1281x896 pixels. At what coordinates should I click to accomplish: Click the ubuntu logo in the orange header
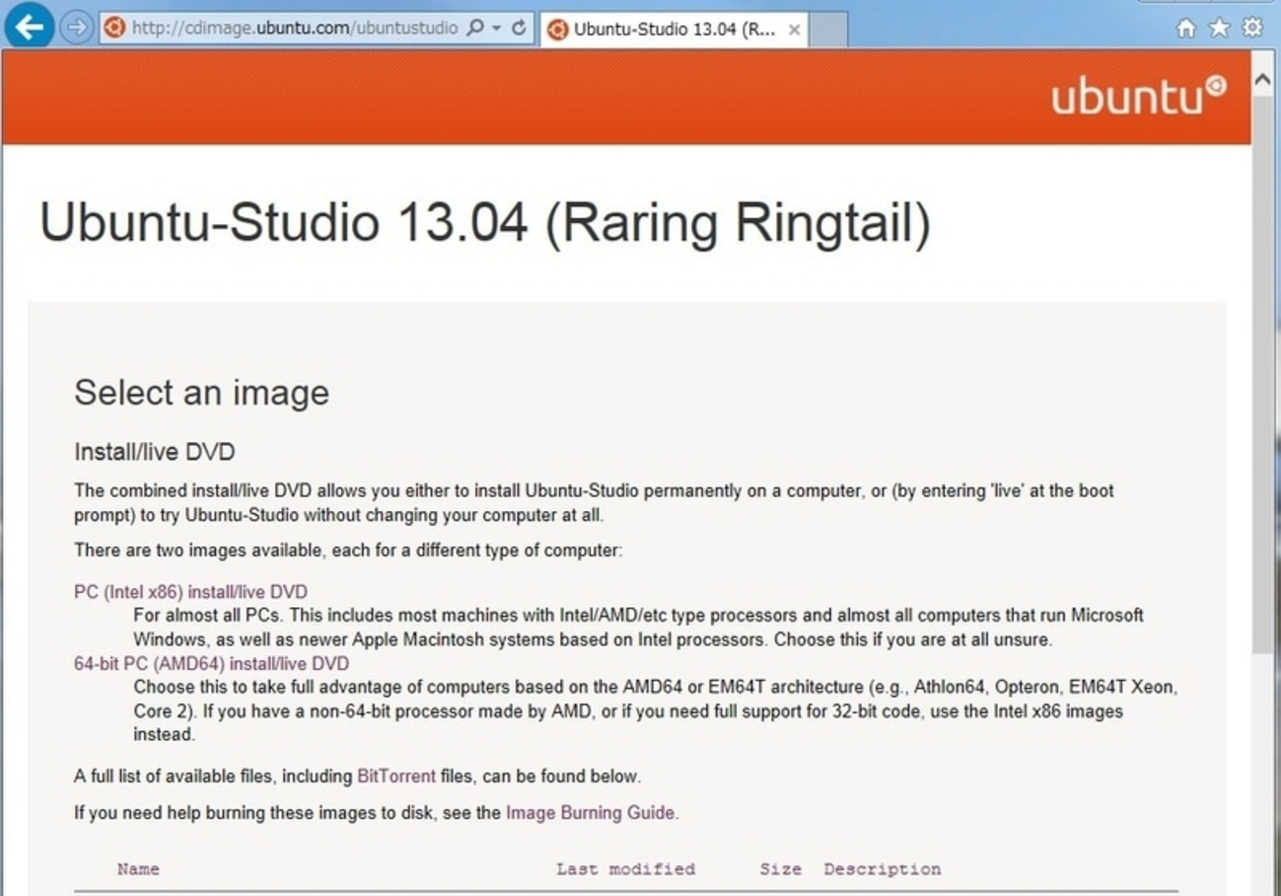1139,96
